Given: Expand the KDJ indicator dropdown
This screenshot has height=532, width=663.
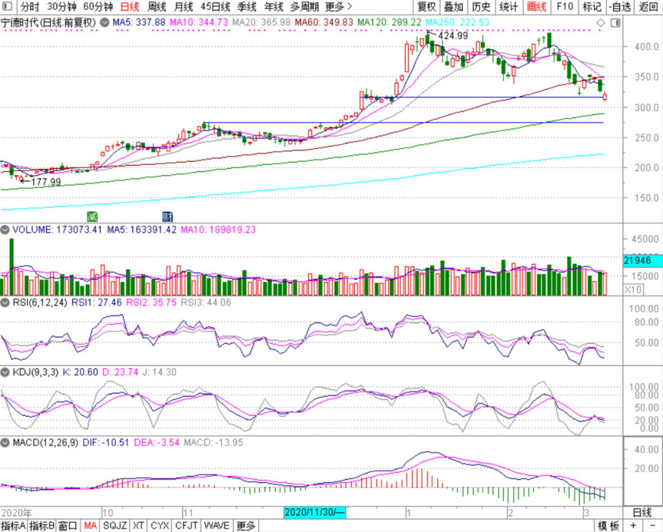Looking at the screenshot, I should coord(5,372).
